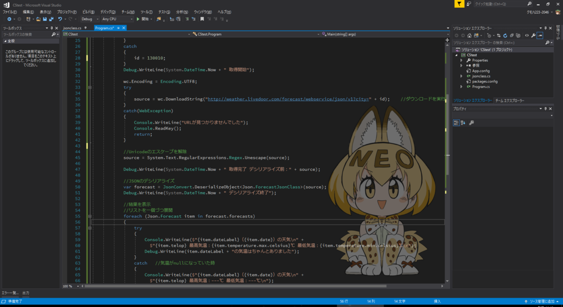Click Sync with Active Document icon
The width and height of the screenshot is (563, 307).
tap(498, 36)
